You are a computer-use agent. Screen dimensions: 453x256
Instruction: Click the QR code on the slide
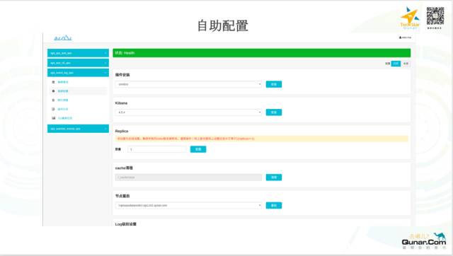435,16
